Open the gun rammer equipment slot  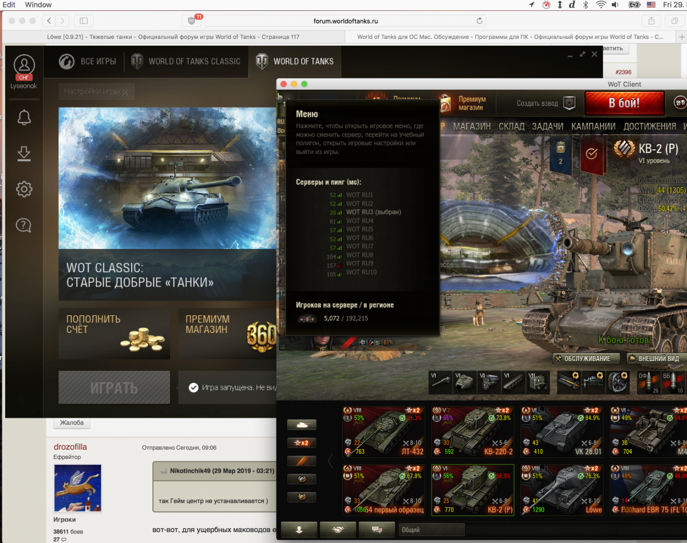point(569,382)
